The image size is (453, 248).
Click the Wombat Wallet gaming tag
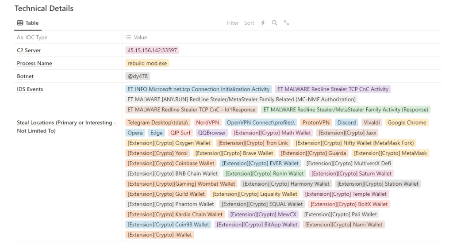(x=181, y=183)
